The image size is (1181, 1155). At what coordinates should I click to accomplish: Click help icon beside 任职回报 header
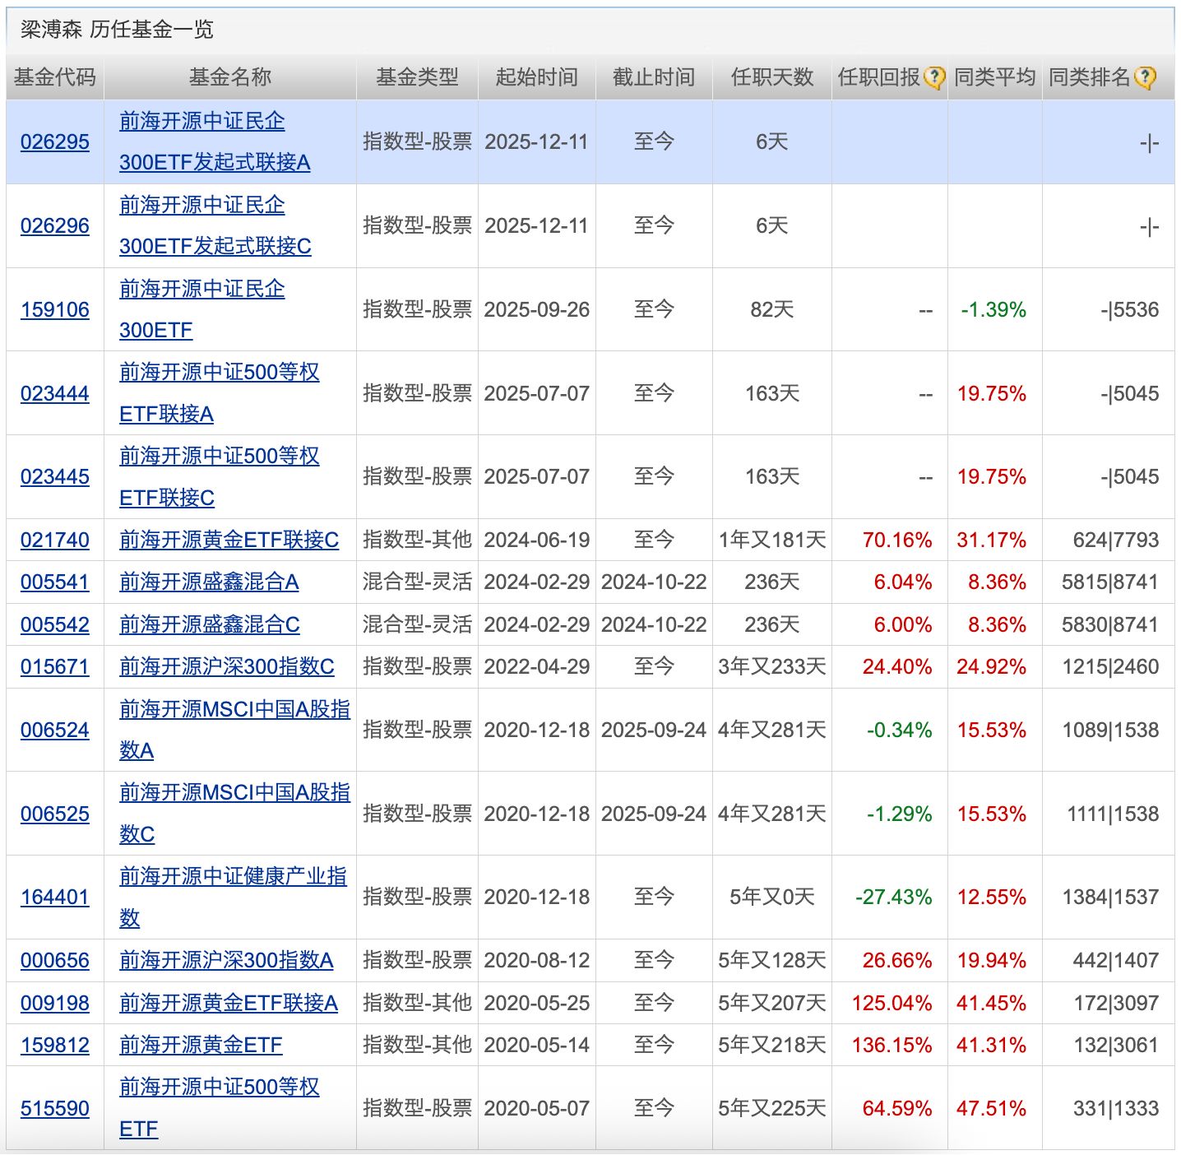[x=933, y=78]
